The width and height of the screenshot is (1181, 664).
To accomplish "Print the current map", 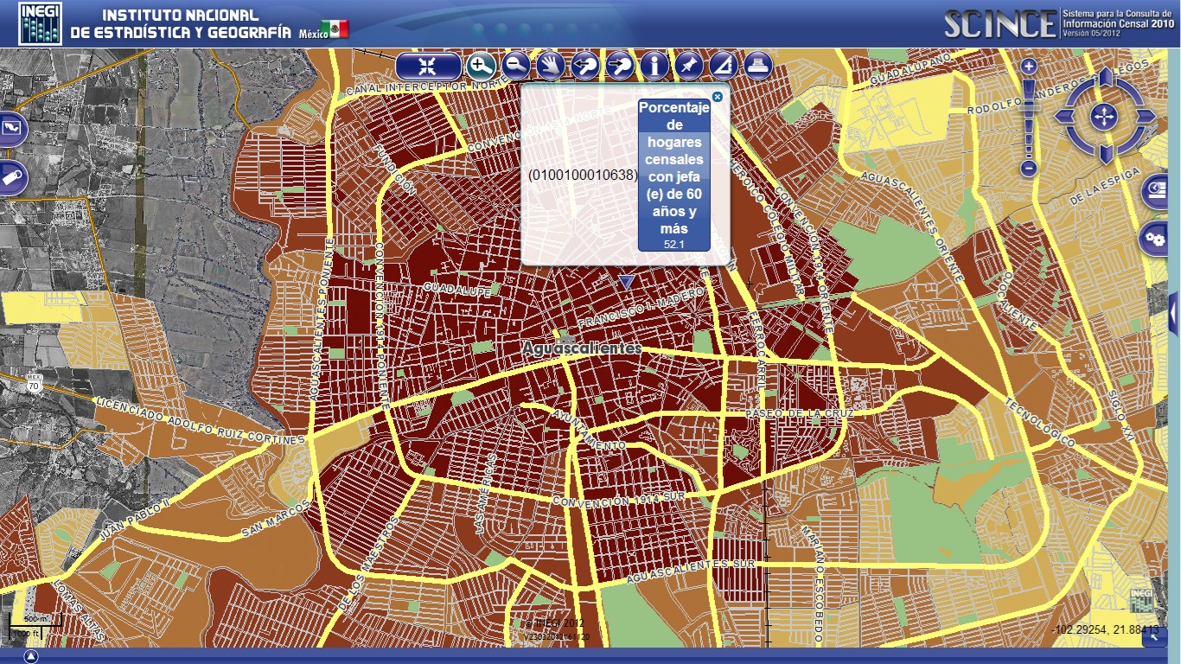I will [x=758, y=66].
